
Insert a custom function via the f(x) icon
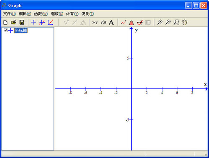(x=103, y=22)
